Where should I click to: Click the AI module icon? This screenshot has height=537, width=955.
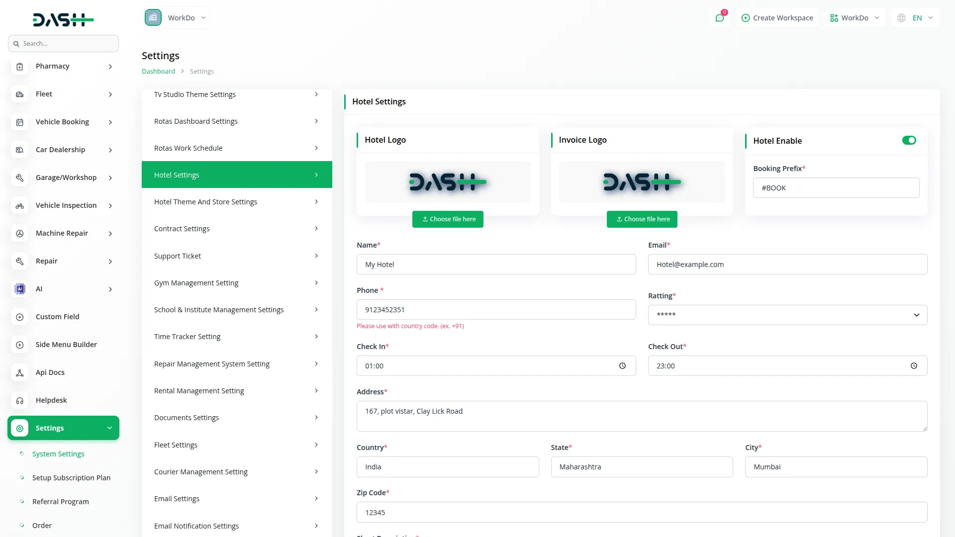click(20, 289)
